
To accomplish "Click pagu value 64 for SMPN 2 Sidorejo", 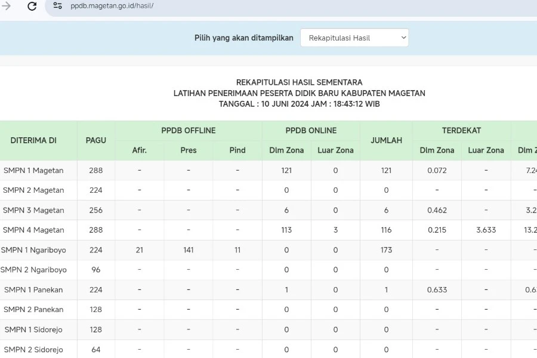I will 96,350.
